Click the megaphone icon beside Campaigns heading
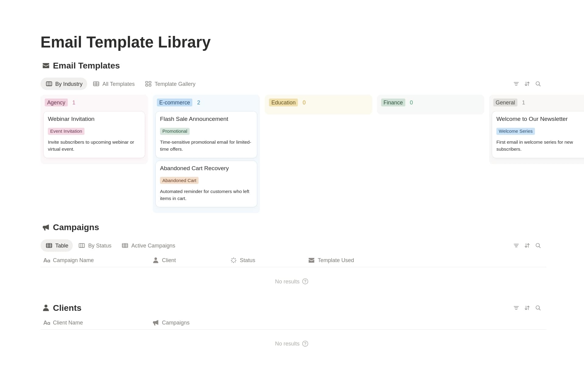This screenshot has height=365, width=584. point(46,227)
